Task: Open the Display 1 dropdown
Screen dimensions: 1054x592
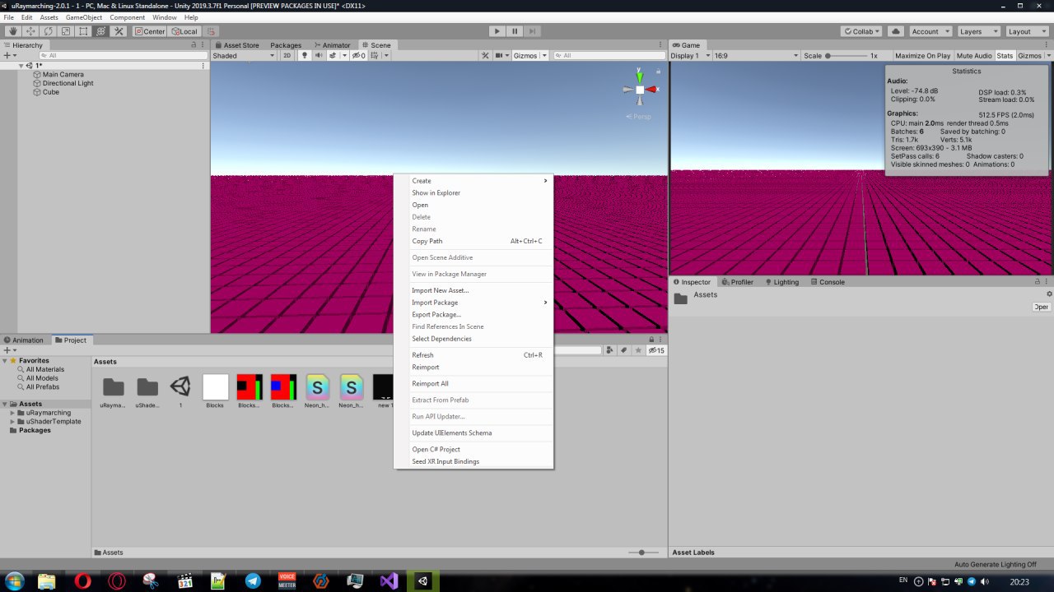Action: tap(689, 56)
